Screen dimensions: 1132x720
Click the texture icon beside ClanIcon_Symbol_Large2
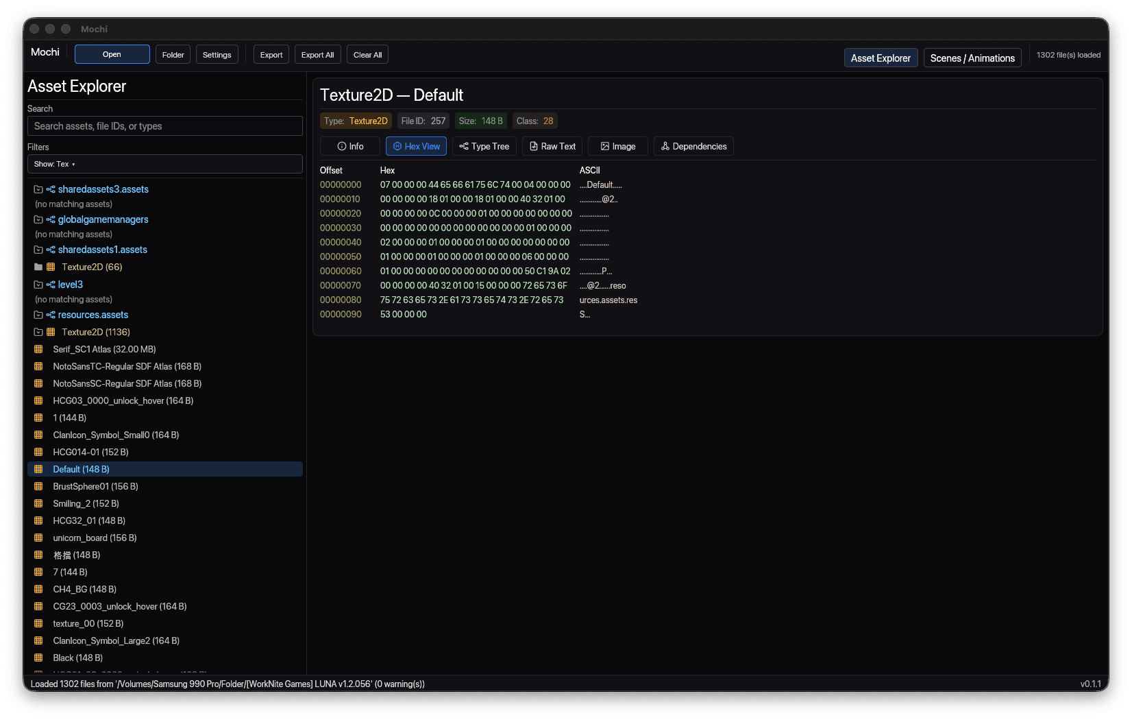38,640
